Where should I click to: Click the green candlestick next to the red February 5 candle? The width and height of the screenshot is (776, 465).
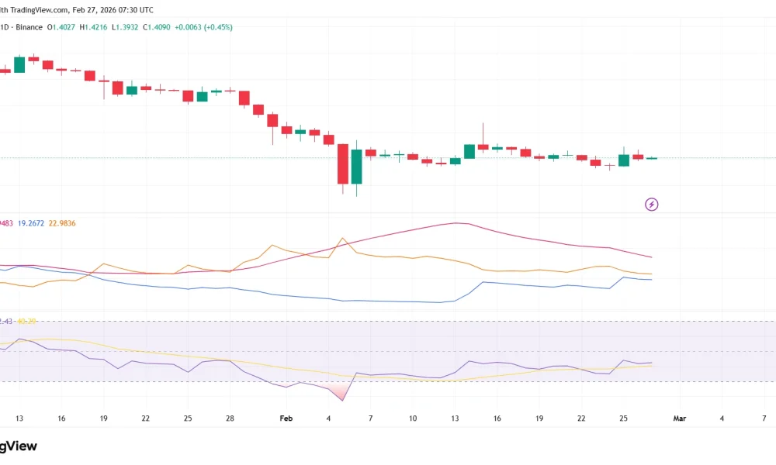coord(357,165)
